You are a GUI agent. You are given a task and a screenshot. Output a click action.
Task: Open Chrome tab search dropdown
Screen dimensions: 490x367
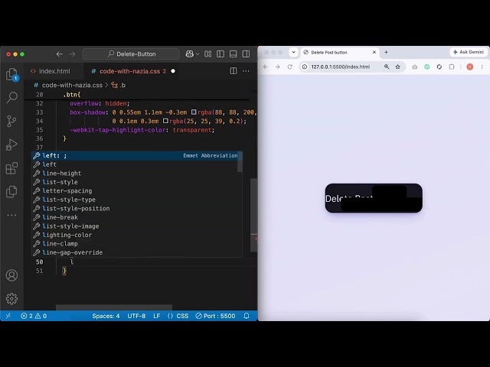pyautogui.click(x=293, y=52)
